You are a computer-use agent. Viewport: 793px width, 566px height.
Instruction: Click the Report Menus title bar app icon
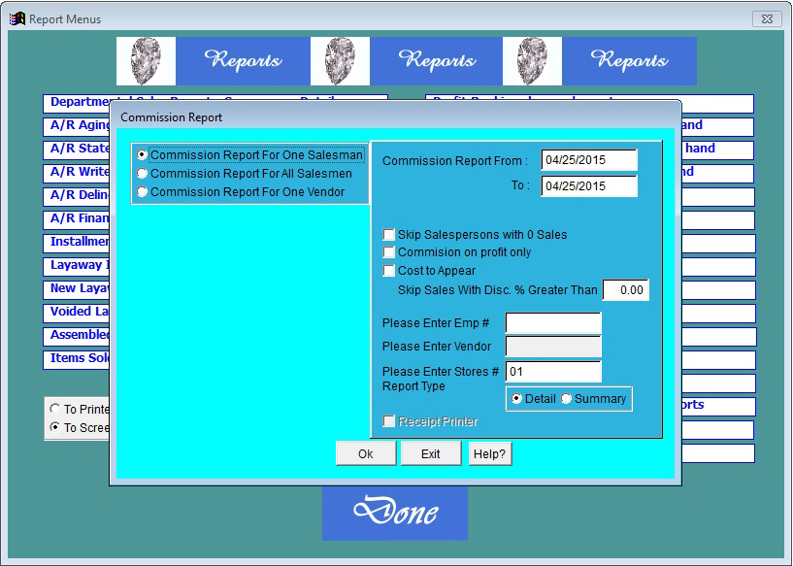17,18
